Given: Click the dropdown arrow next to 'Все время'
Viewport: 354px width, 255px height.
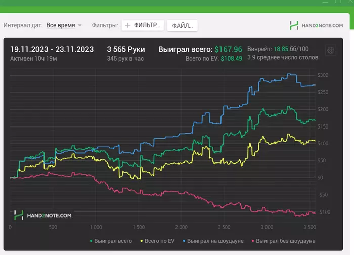Looking at the screenshot, I should click(x=80, y=25).
